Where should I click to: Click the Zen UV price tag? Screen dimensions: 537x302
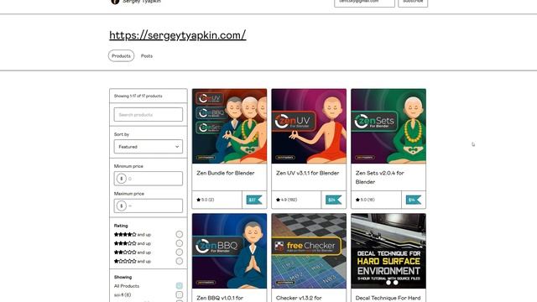[334, 200]
